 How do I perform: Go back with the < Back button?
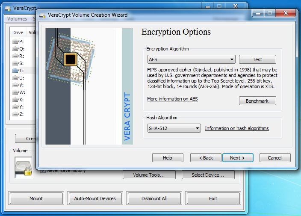(206, 158)
